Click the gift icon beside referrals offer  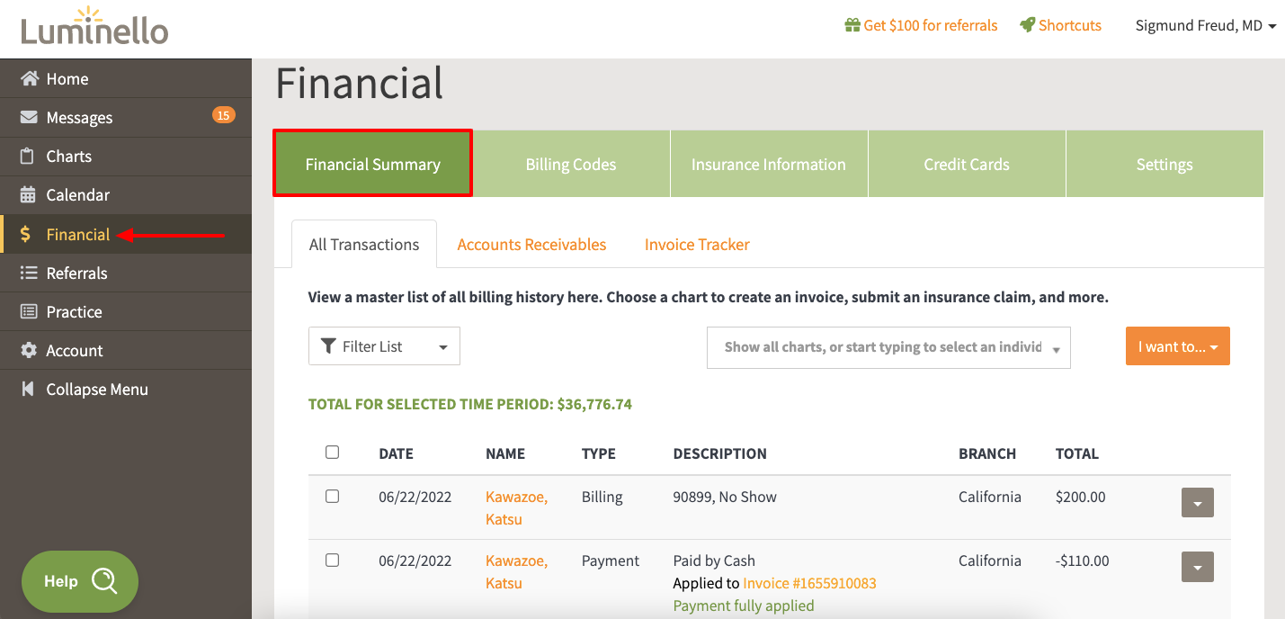[x=852, y=25]
